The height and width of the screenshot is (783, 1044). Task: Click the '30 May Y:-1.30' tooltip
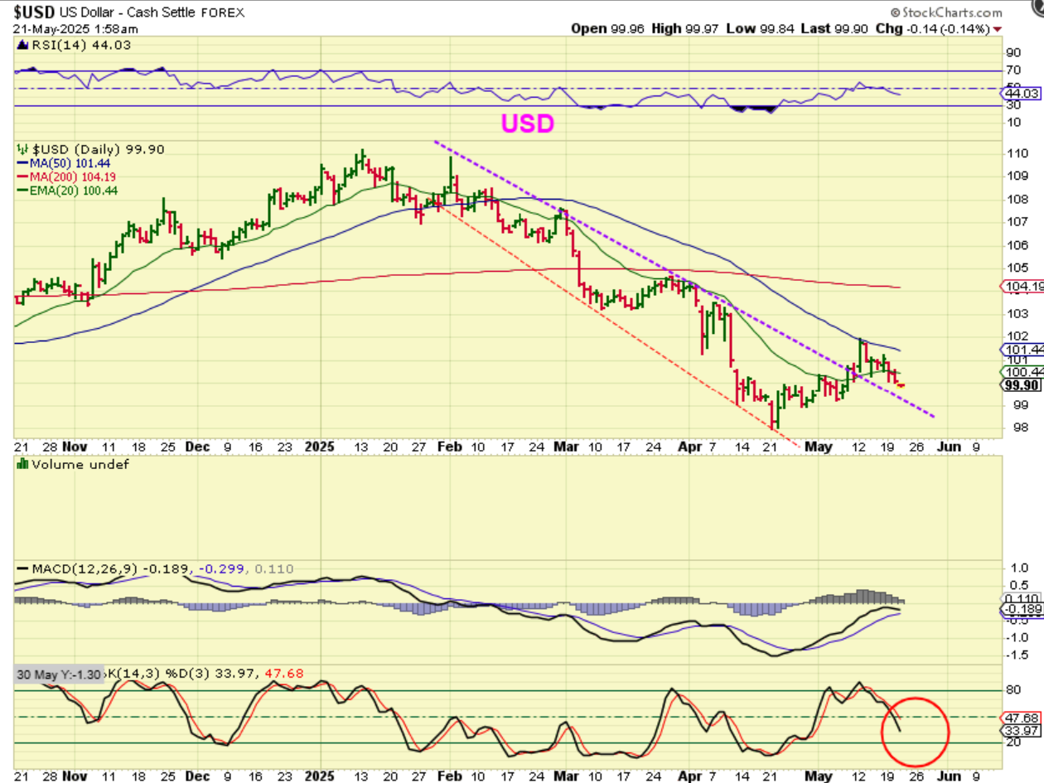[59, 674]
